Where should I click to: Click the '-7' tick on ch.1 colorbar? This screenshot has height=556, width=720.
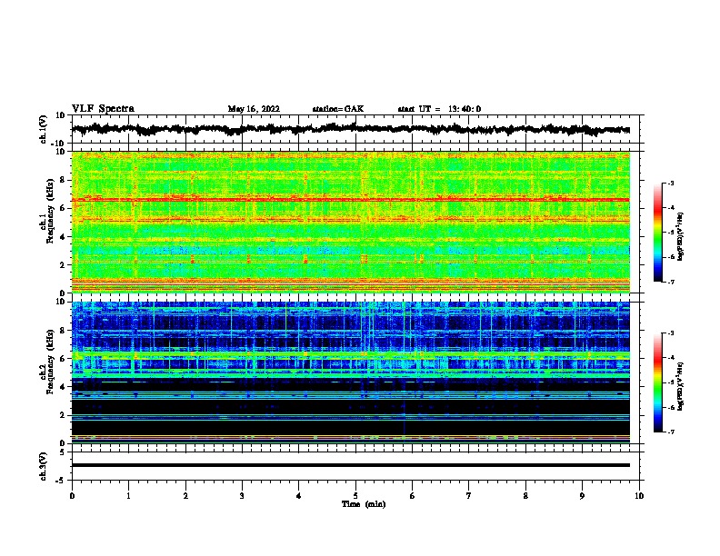[670, 282]
